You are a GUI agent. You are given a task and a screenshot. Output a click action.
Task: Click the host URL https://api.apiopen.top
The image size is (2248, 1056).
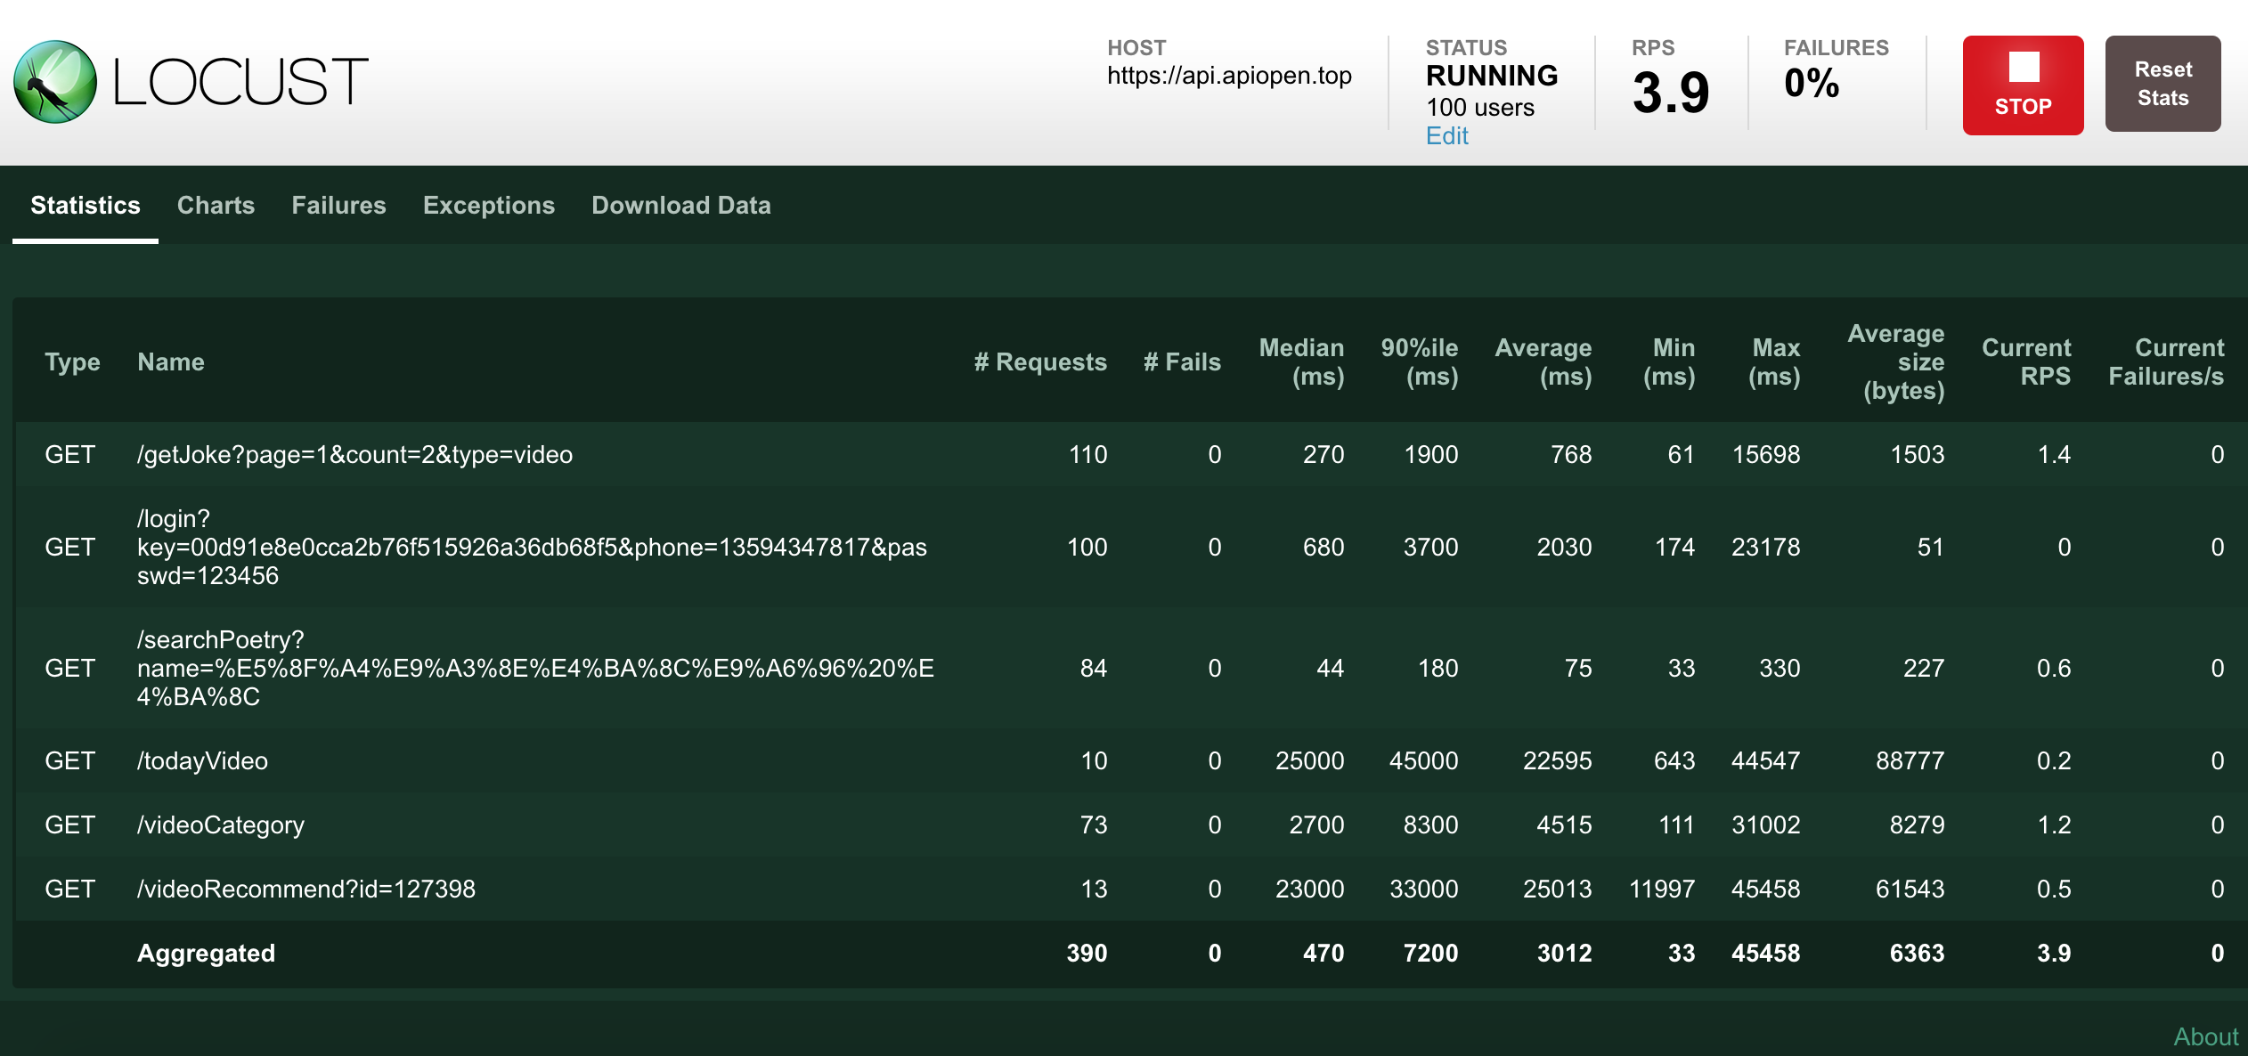(x=1230, y=76)
